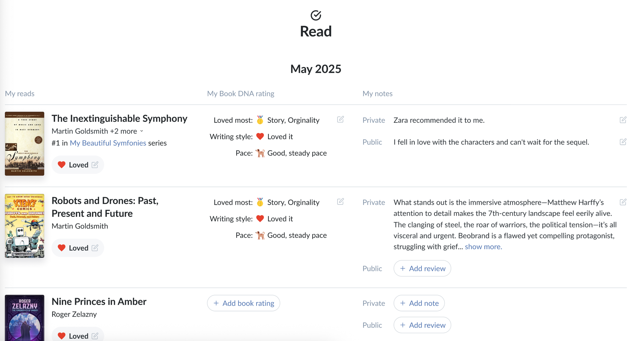This screenshot has height=341, width=639.
Task: Edit Loved status pencil for Robots and Drones
Action: click(95, 248)
